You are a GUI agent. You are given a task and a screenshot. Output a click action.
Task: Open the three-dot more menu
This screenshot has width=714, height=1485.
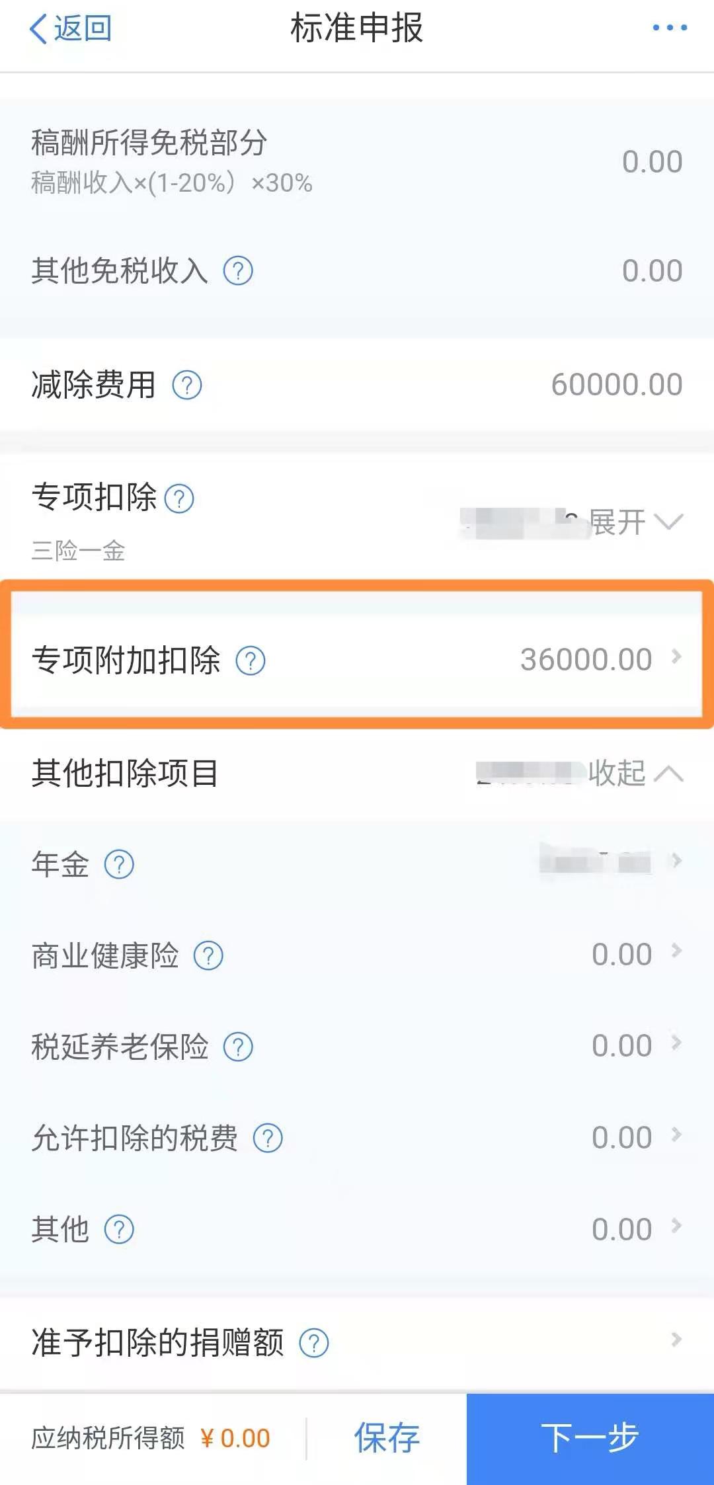click(x=670, y=28)
